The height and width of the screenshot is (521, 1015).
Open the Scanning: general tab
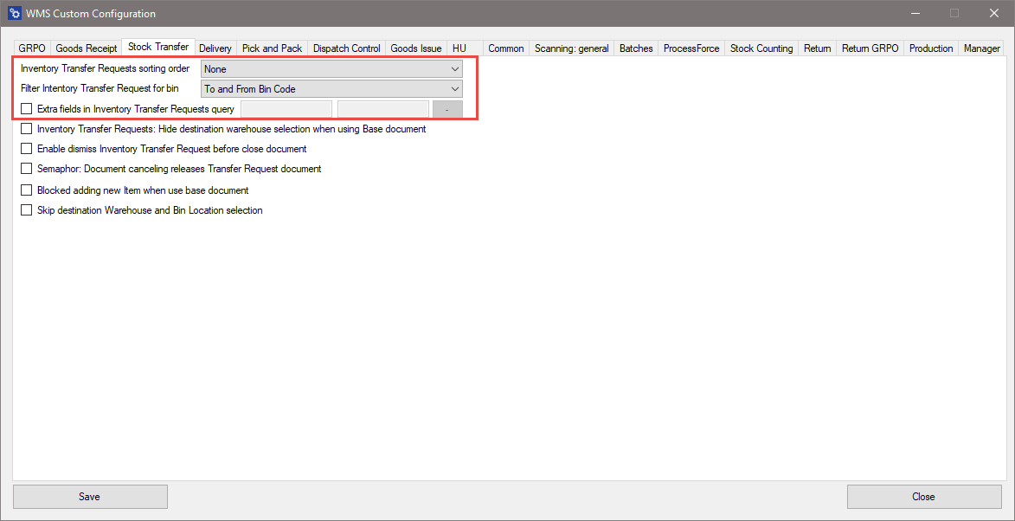coord(571,48)
